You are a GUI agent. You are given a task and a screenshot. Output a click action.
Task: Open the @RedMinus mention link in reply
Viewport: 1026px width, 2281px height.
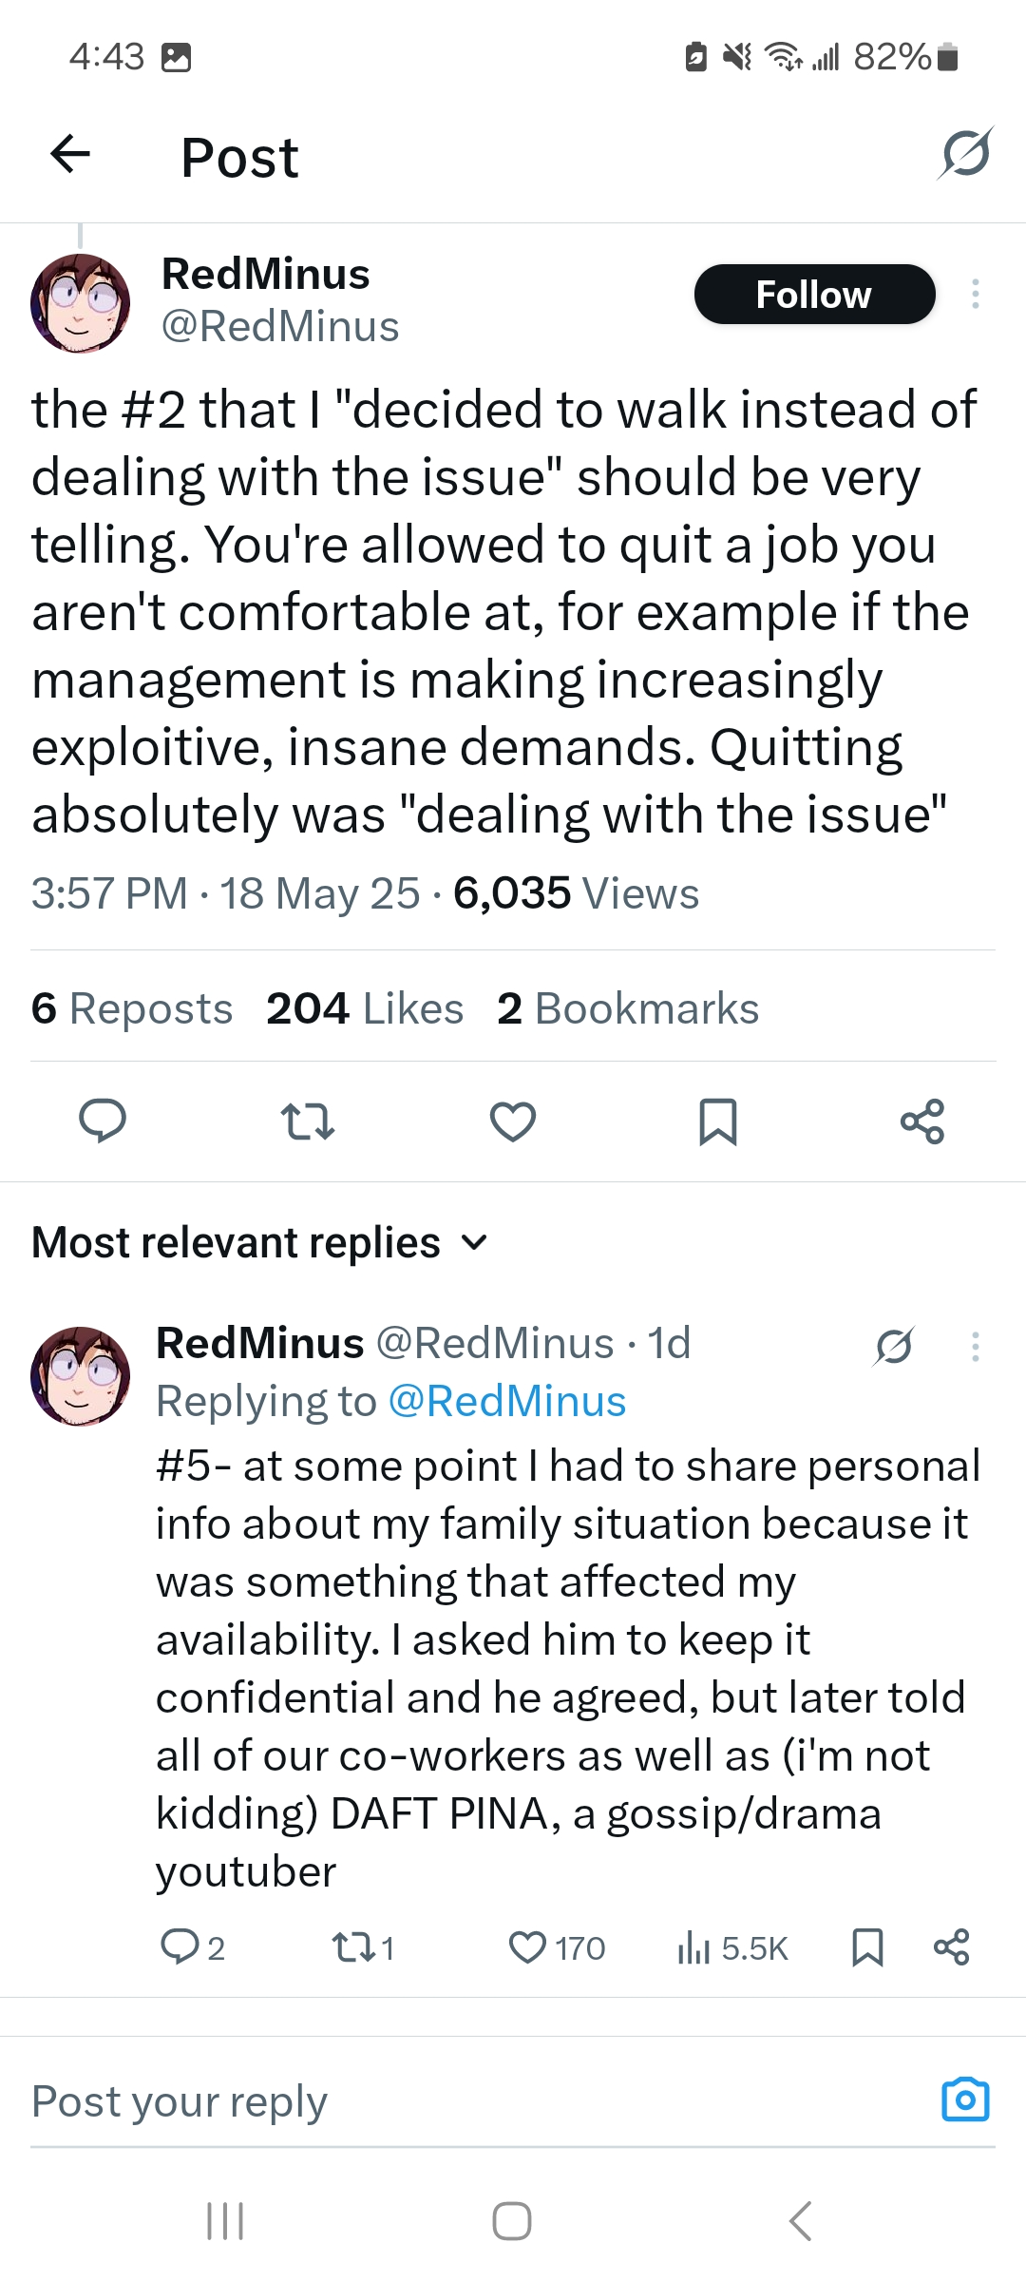click(x=507, y=1402)
